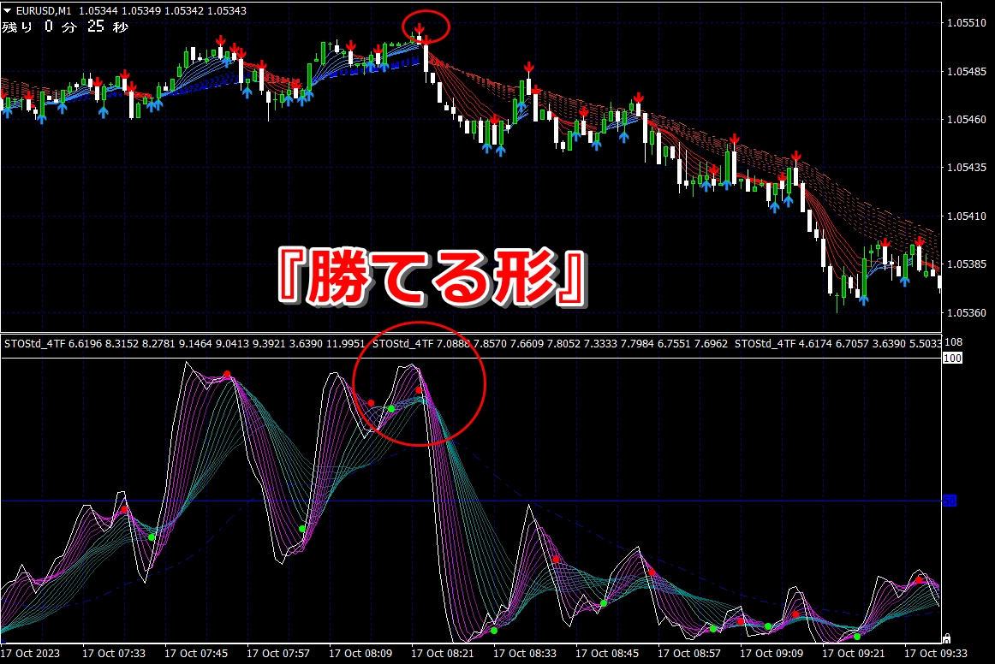This screenshot has height=664, width=995.
Task: Click the 17 Oct 09:21 time label
Action: coord(854,653)
